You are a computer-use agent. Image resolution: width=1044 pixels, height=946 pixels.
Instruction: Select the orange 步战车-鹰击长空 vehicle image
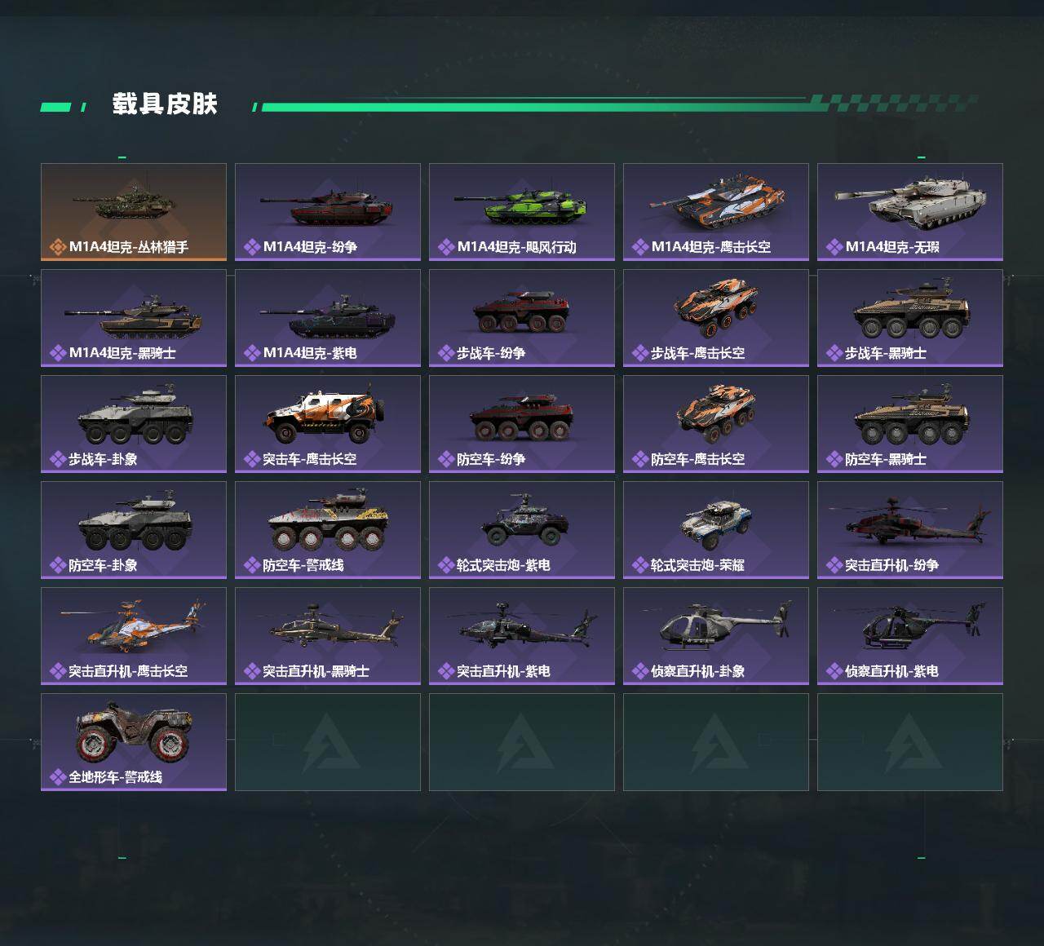716,307
